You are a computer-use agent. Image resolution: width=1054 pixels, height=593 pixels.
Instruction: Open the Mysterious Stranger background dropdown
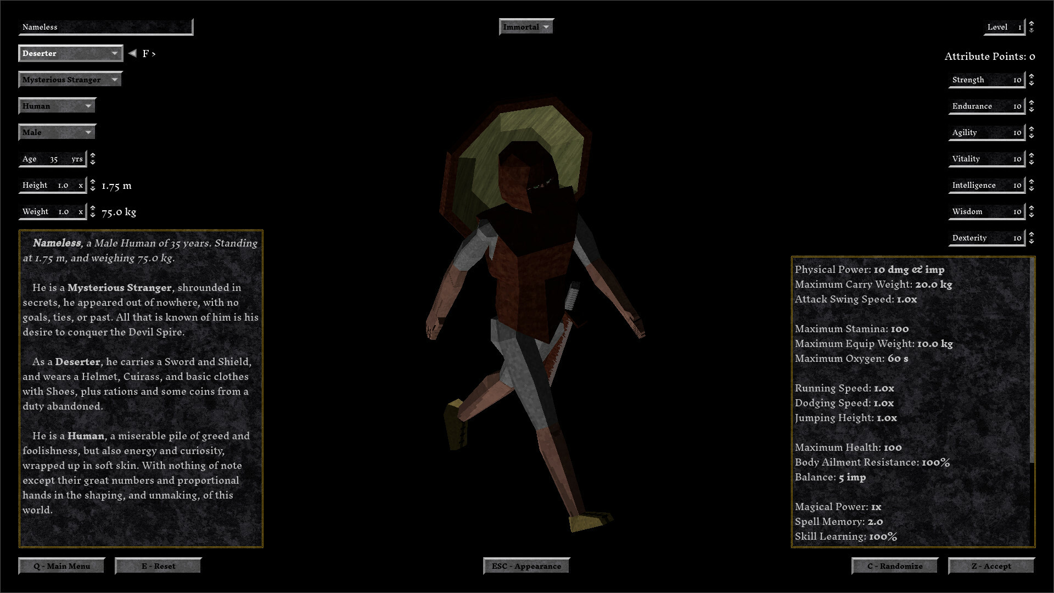coord(69,79)
